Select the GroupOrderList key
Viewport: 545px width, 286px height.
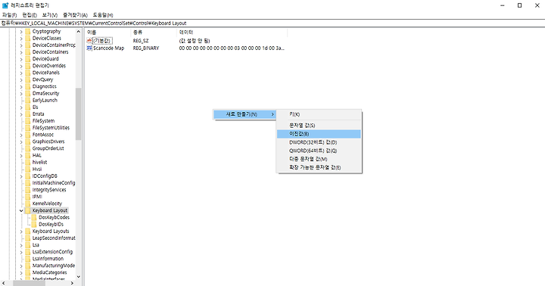tap(48, 148)
